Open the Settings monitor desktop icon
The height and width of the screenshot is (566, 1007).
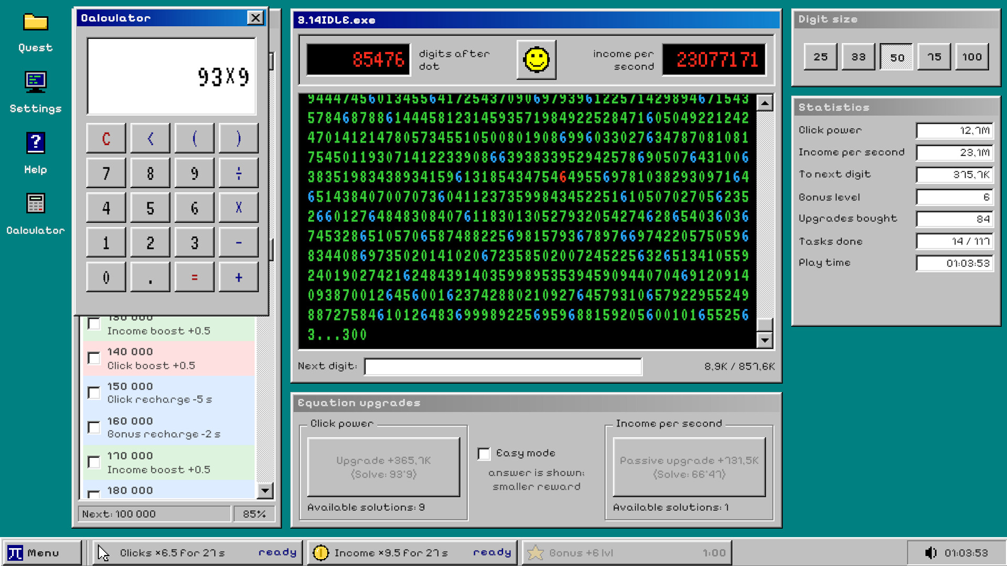35,82
